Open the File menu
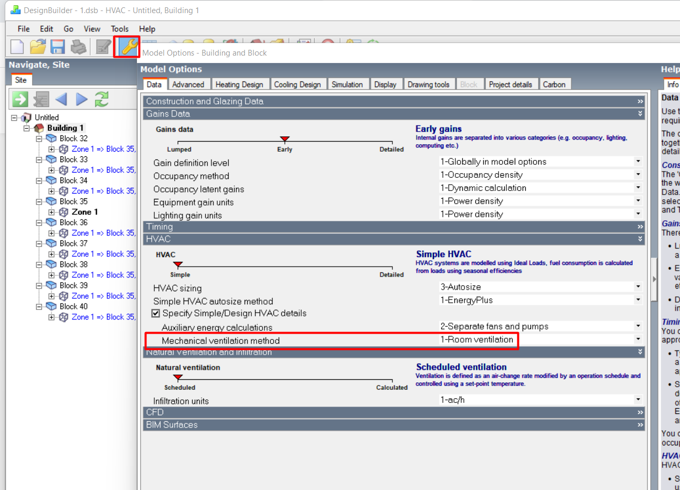 pos(24,29)
